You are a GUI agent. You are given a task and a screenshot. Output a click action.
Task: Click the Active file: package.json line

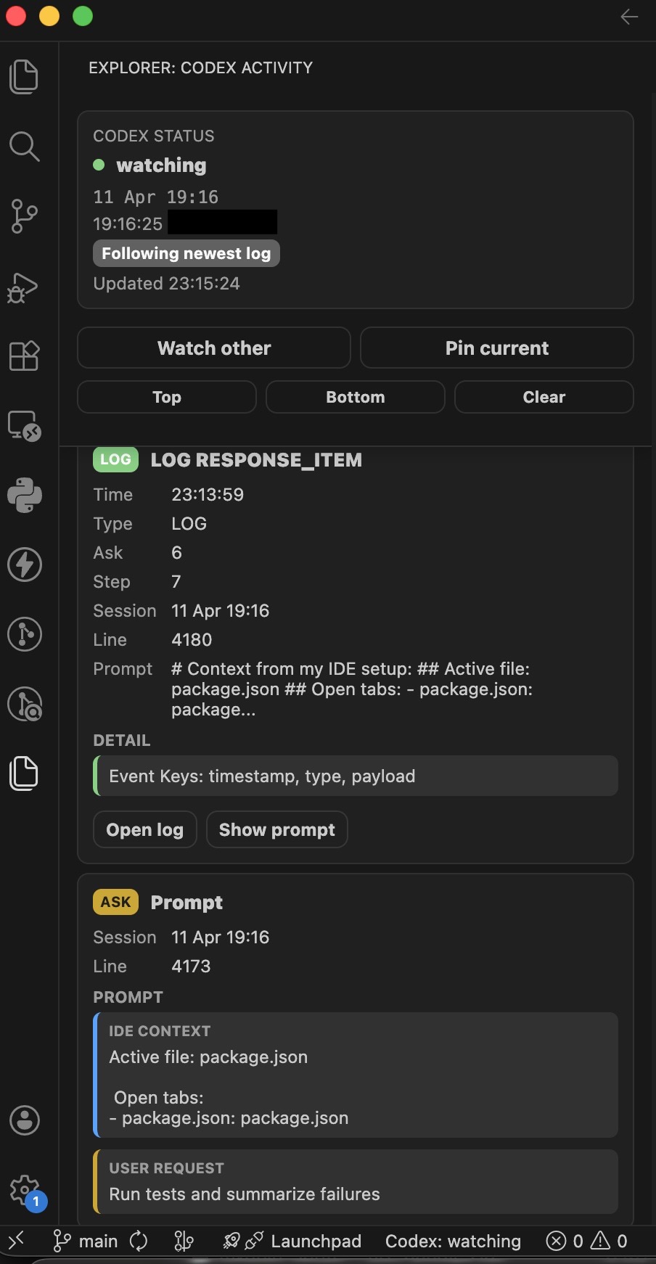tap(208, 1057)
